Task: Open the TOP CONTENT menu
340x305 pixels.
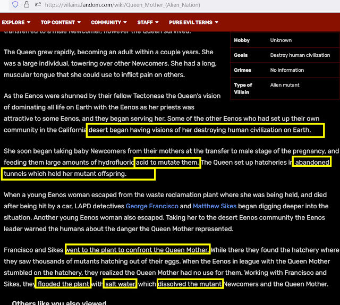Action: pos(61,22)
